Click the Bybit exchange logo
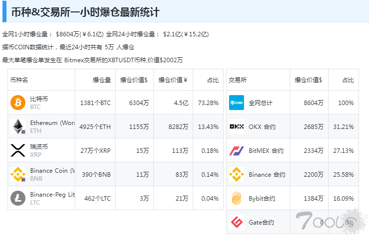The height and width of the screenshot is (237, 369). (237, 198)
